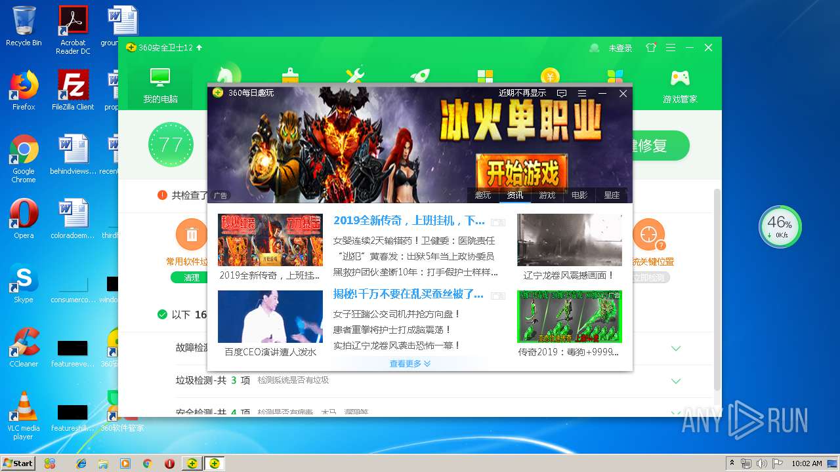Screen dimensions: 840x472
Task: Open the Windows Start menu
Action: tap(18, 463)
